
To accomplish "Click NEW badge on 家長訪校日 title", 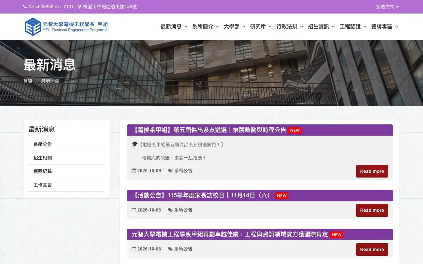I will 282,196.
